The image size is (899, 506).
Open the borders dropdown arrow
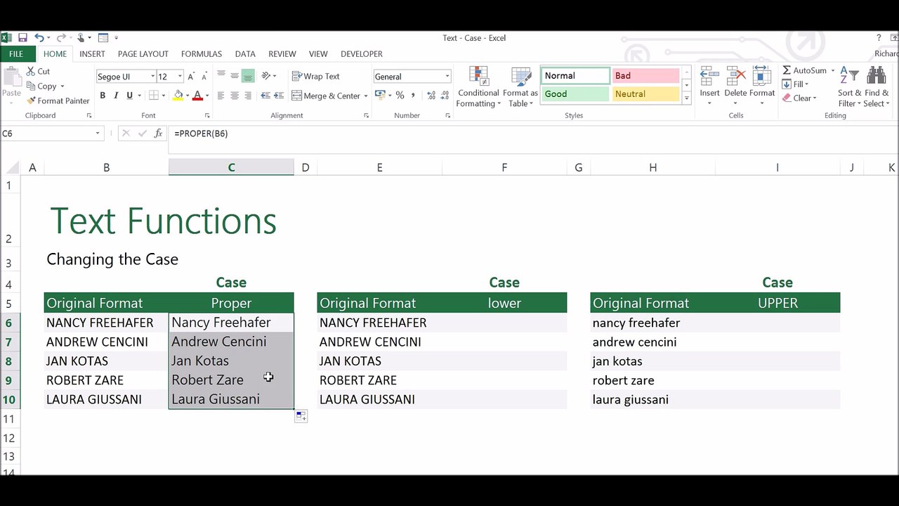[x=163, y=96]
